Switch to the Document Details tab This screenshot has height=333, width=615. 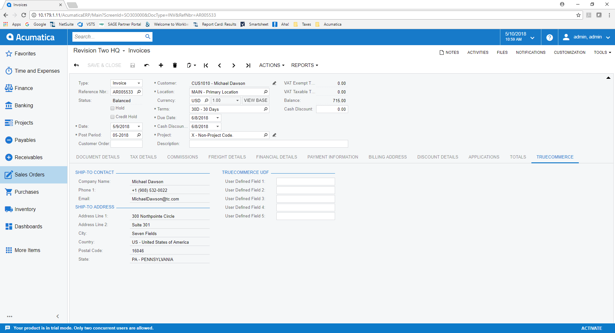click(x=98, y=157)
